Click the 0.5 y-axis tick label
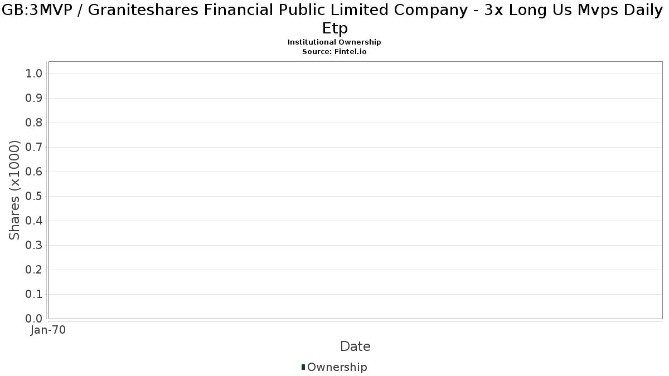The width and height of the screenshot is (669, 376). pyautogui.click(x=34, y=197)
